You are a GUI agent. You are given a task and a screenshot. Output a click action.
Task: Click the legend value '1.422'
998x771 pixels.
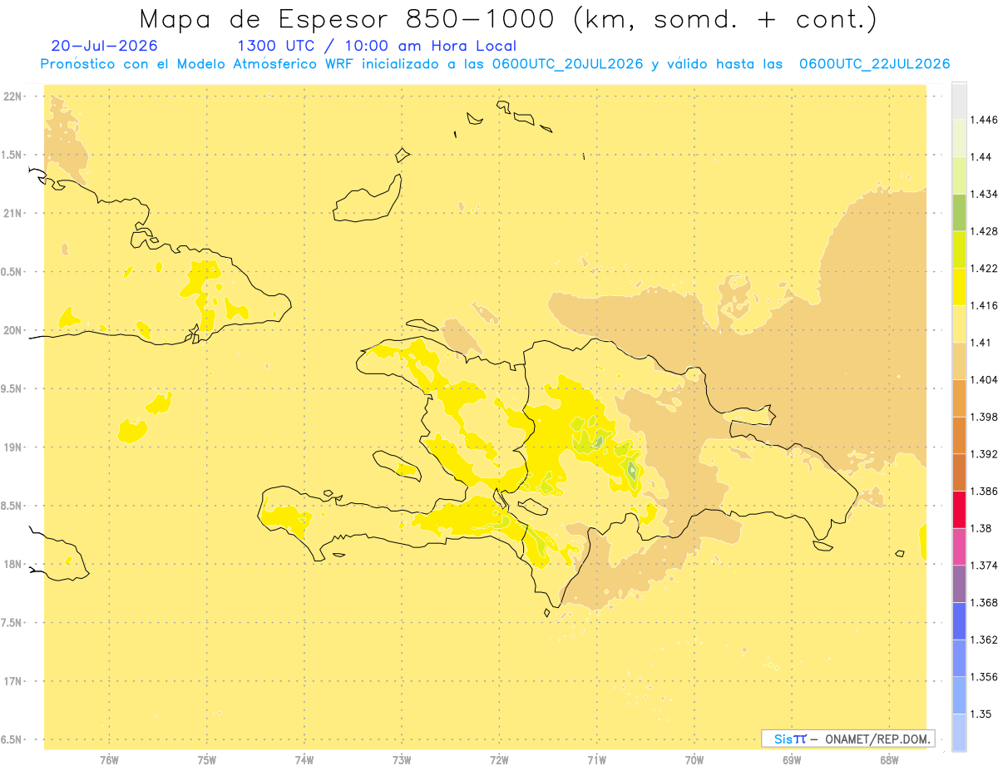(983, 269)
